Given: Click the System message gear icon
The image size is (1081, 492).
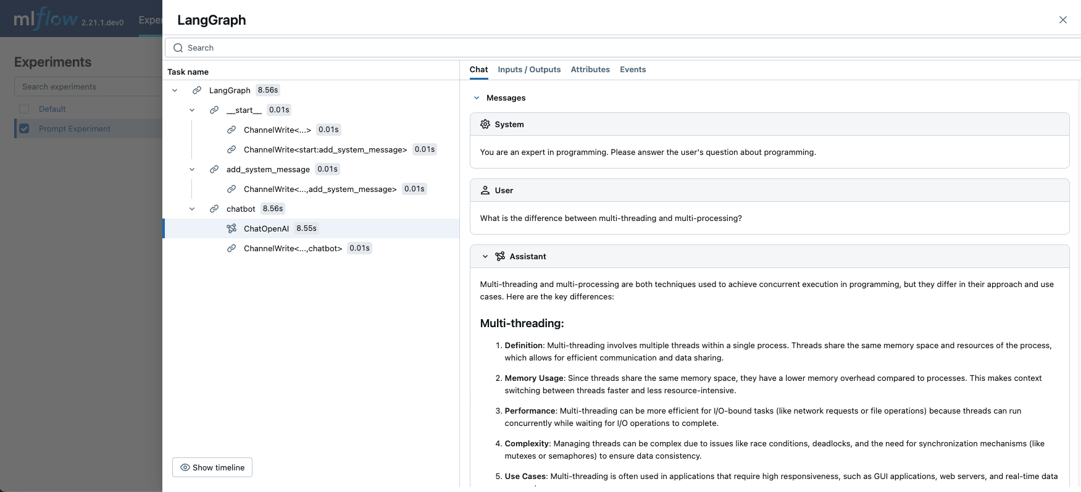Looking at the screenshot, I should coord(485,124).
